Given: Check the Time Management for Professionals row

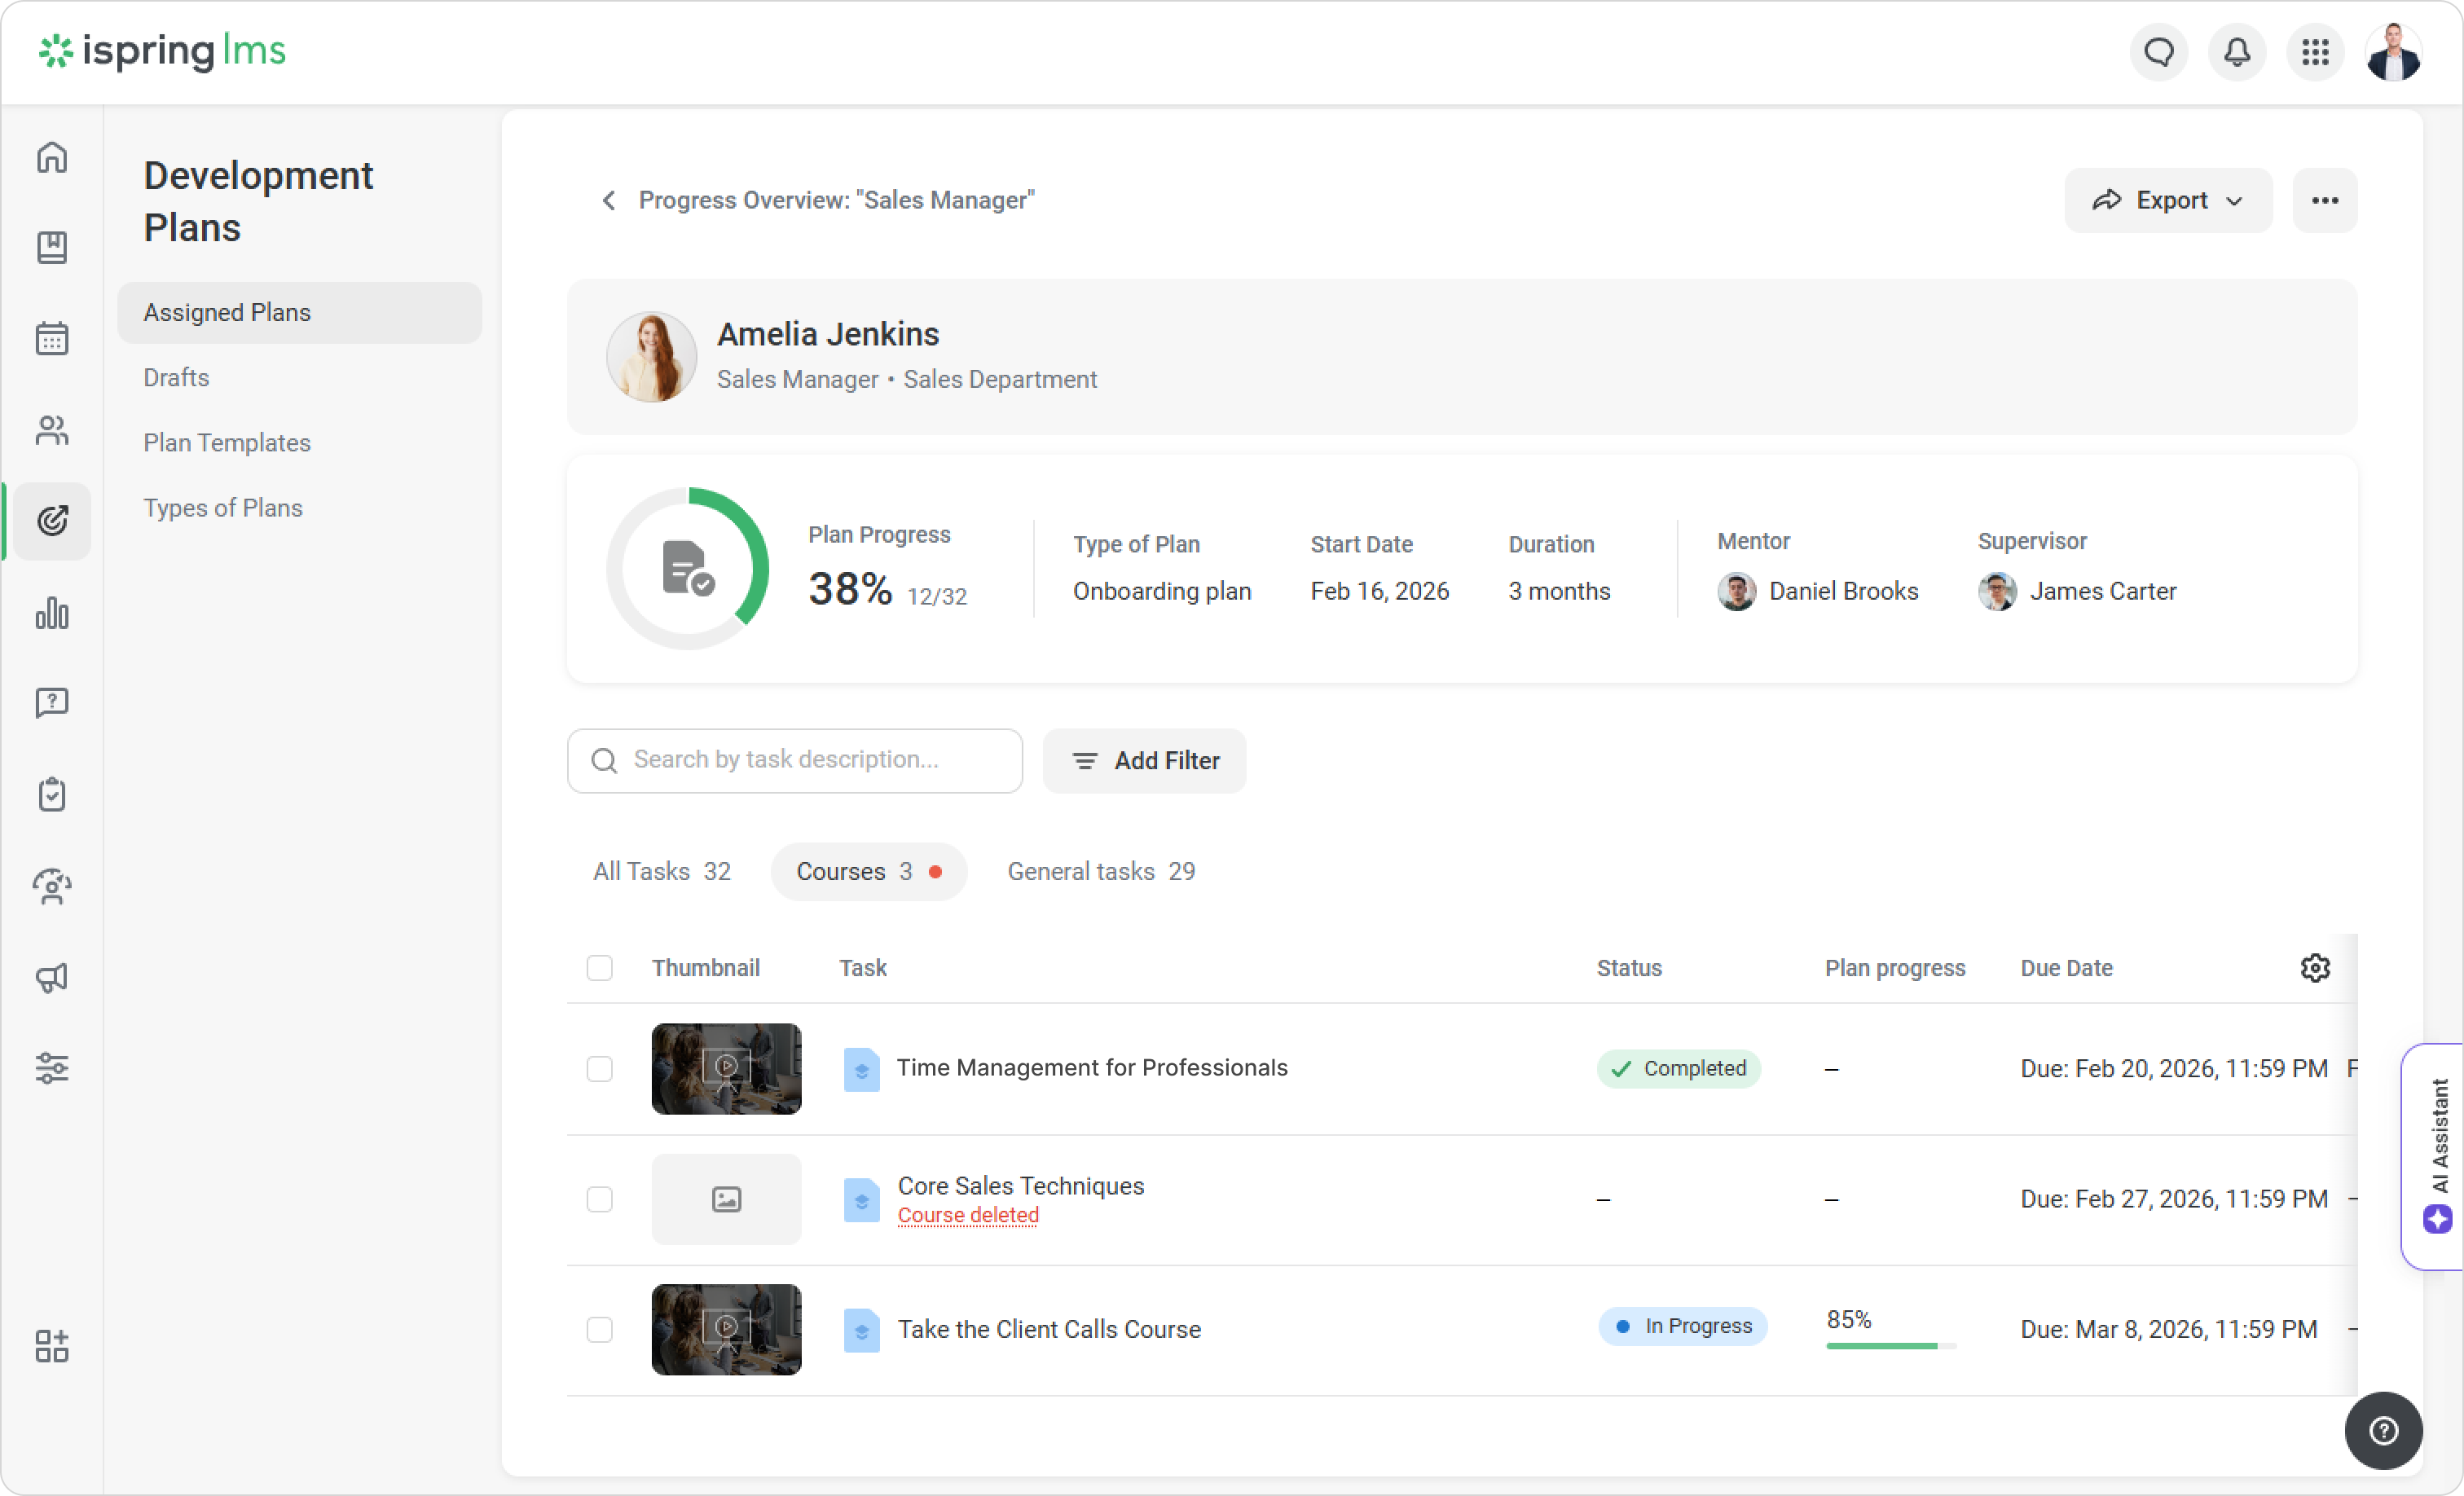Looking at the screenshot, I should click(x=599, y=1068).
